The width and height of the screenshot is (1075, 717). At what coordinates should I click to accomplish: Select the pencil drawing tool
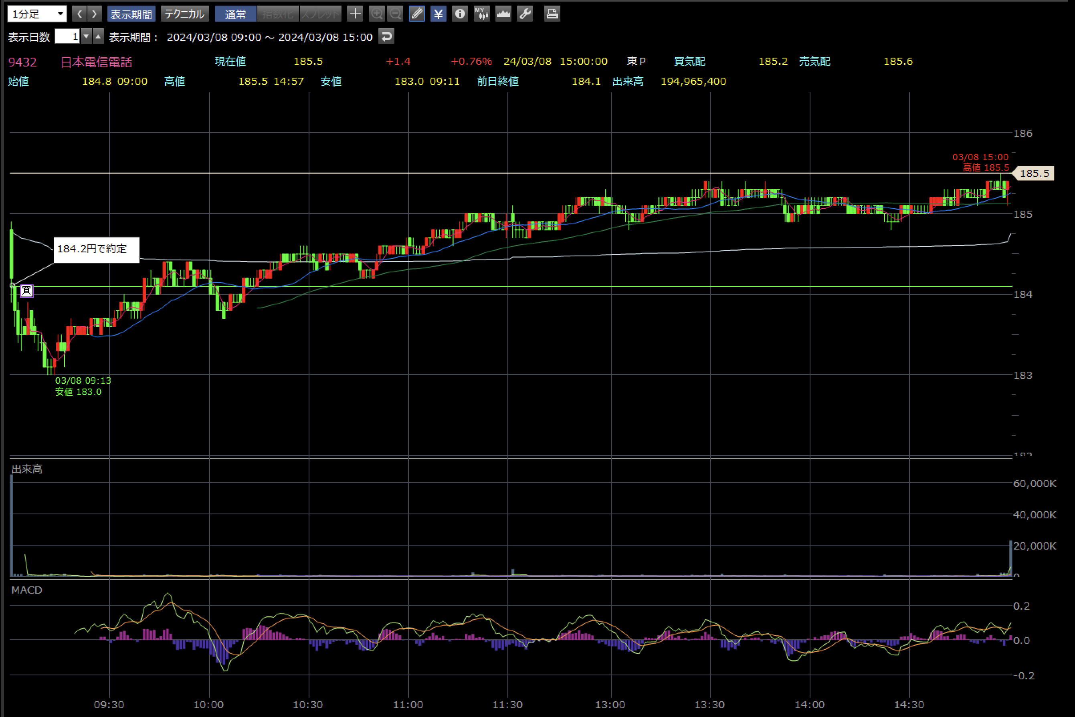tap(417, 14)
